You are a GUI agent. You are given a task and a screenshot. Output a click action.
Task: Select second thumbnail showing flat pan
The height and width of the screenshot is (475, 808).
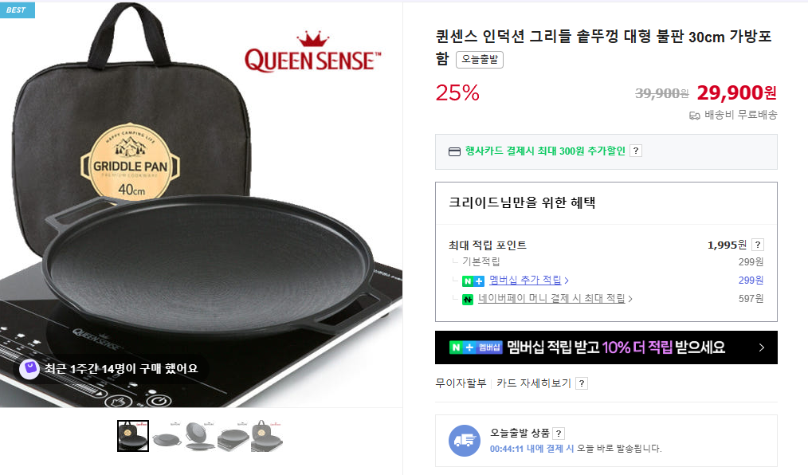167,436
